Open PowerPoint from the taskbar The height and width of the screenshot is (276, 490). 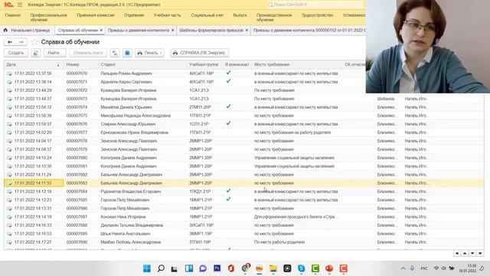pos(329,268)
